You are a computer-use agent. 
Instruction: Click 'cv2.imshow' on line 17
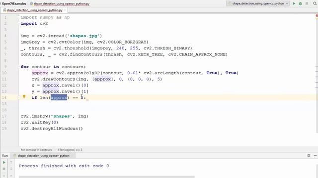pyautogui.click(x=34, y=116)
